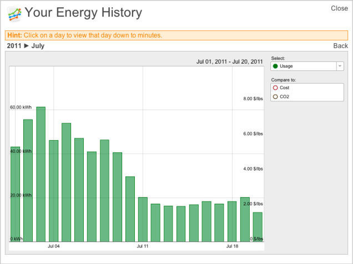Close the Energy History window
The height and width of the screenshot is (264, 353).
click(339, 8)
